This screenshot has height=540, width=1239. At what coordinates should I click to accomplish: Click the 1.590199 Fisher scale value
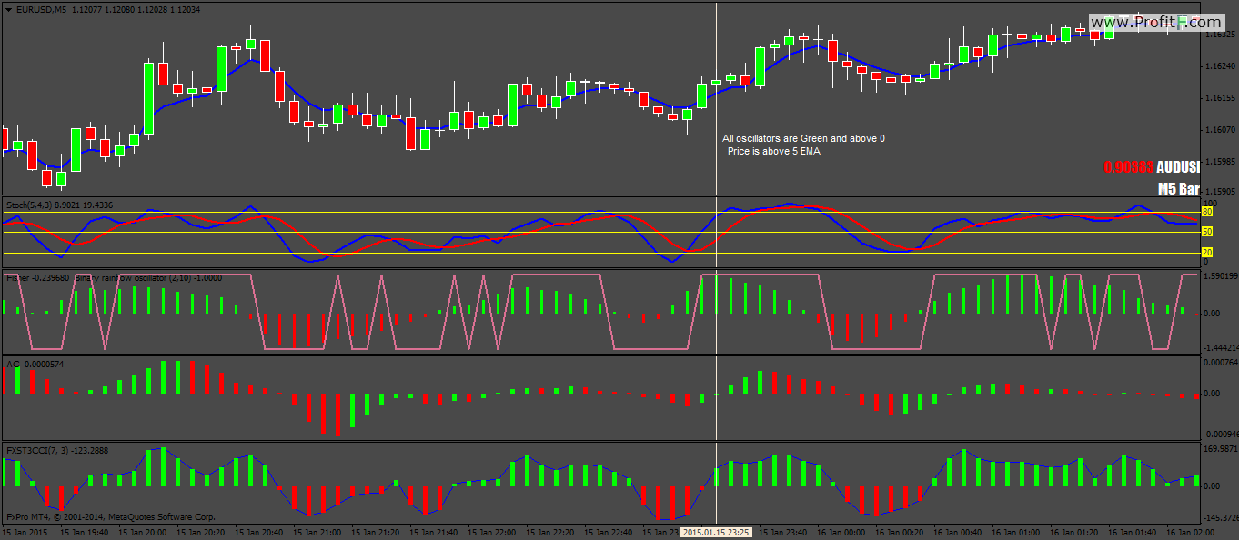coord(1220,275)
